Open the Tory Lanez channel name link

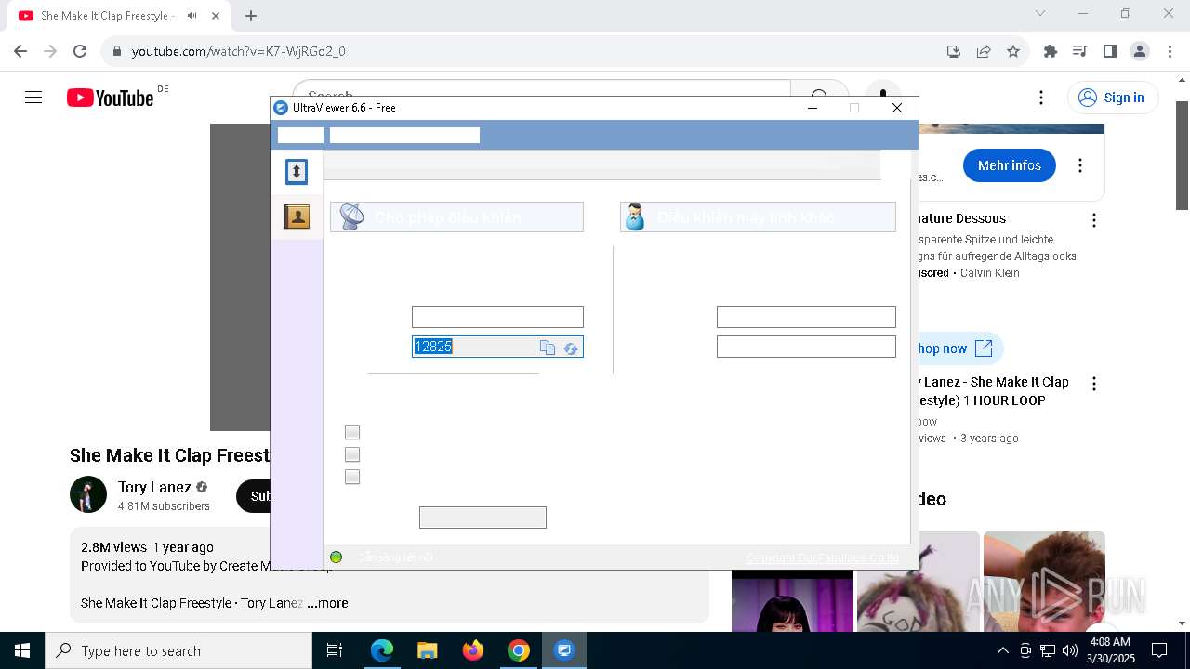[154, 487]
